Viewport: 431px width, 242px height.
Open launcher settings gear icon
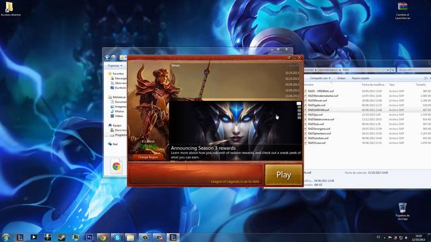[x=289, y=58]
